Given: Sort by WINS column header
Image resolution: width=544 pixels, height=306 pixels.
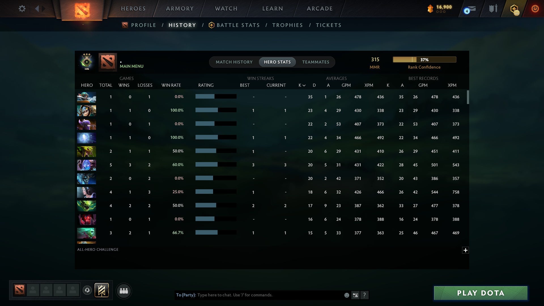Looking at the screenshot, I should click(124, 85).
